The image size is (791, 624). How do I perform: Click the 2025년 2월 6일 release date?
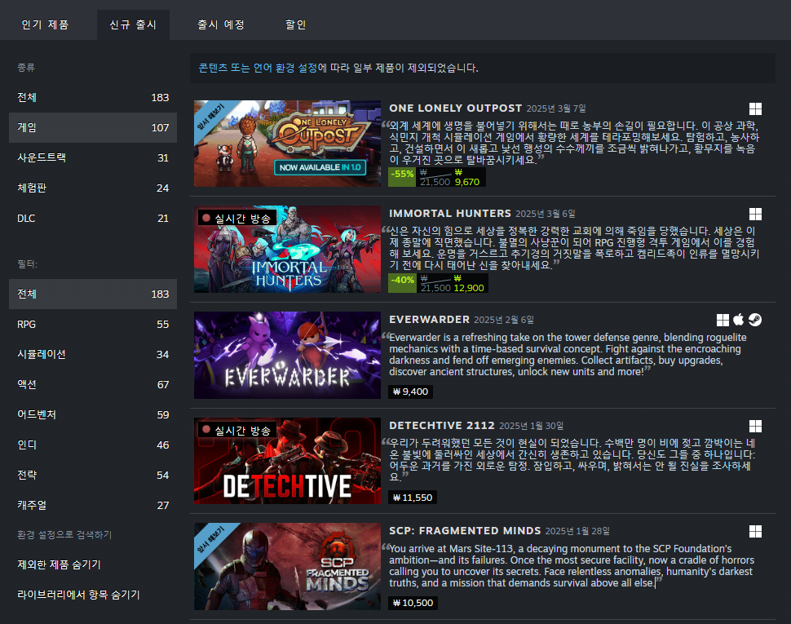pyautogui.click(x=504, y=321)
